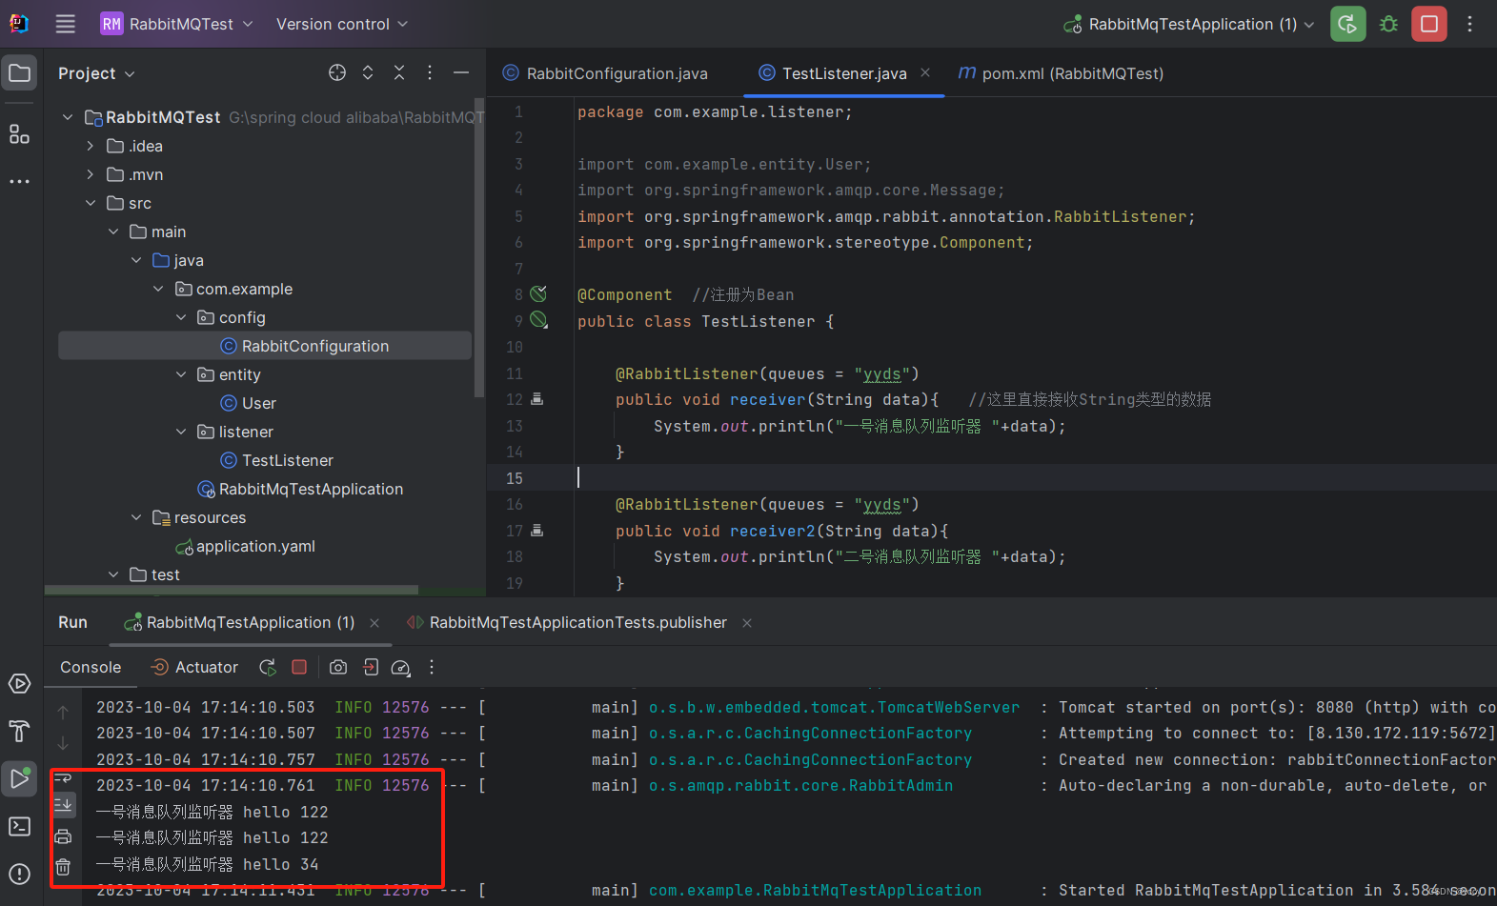1497x906 pixels.
Task: Close the RabbitMqTestApplicationTests.publisher run tab
Action: click(x=747, y=622)
